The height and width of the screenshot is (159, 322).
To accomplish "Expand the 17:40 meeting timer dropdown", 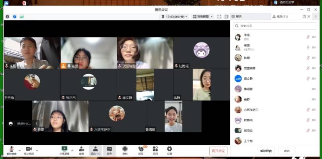I will pyautogui.click(x=174, y=17).
